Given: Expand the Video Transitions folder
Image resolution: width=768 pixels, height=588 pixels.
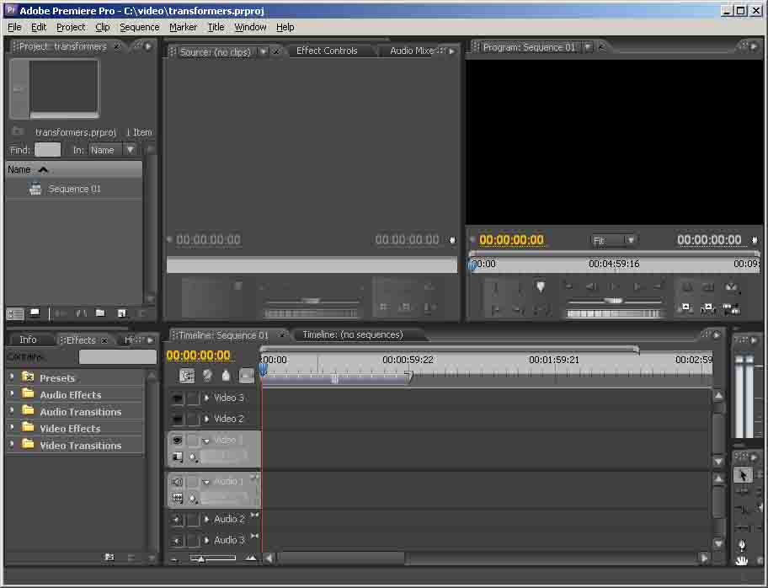Looking at the screenshot, I should (12, 445).
